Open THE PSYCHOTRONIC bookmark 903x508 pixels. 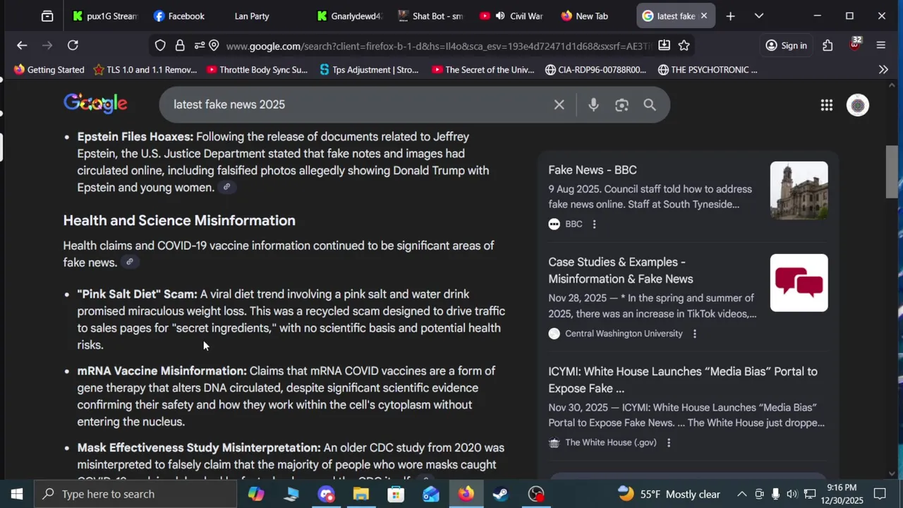pos(708,69)
